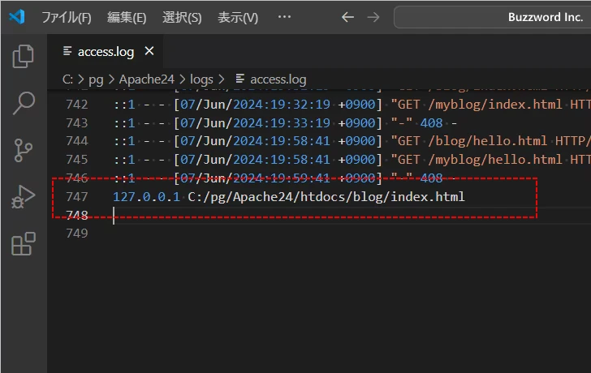The width and height of the screenshot is (591, 373).
Task: Open the 選択(S) menu
Action: (x=182, y=17)
